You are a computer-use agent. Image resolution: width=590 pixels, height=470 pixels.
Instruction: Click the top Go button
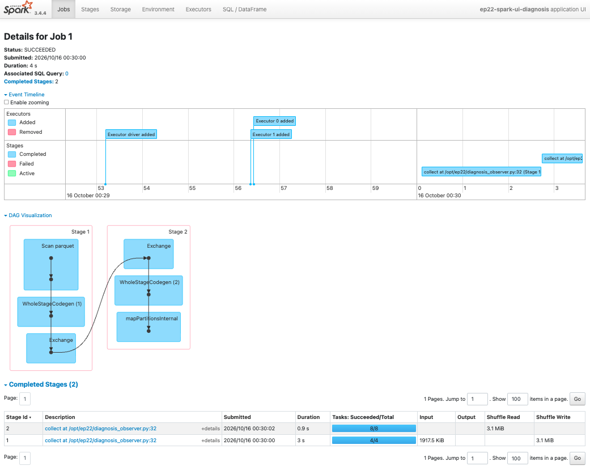pyautogui.click(x=577, y=399)
